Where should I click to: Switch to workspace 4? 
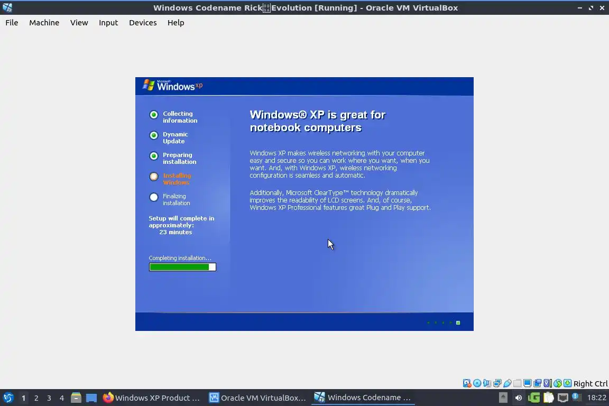[62, 398]
